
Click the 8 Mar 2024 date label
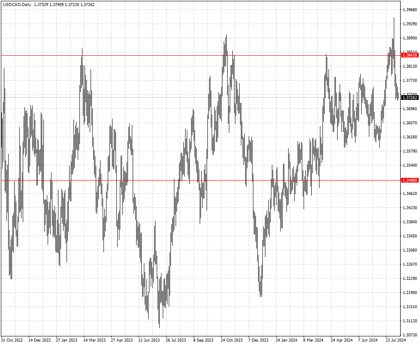tap(313, 340)
